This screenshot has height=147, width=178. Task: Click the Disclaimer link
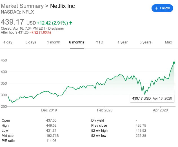point(55,28)
